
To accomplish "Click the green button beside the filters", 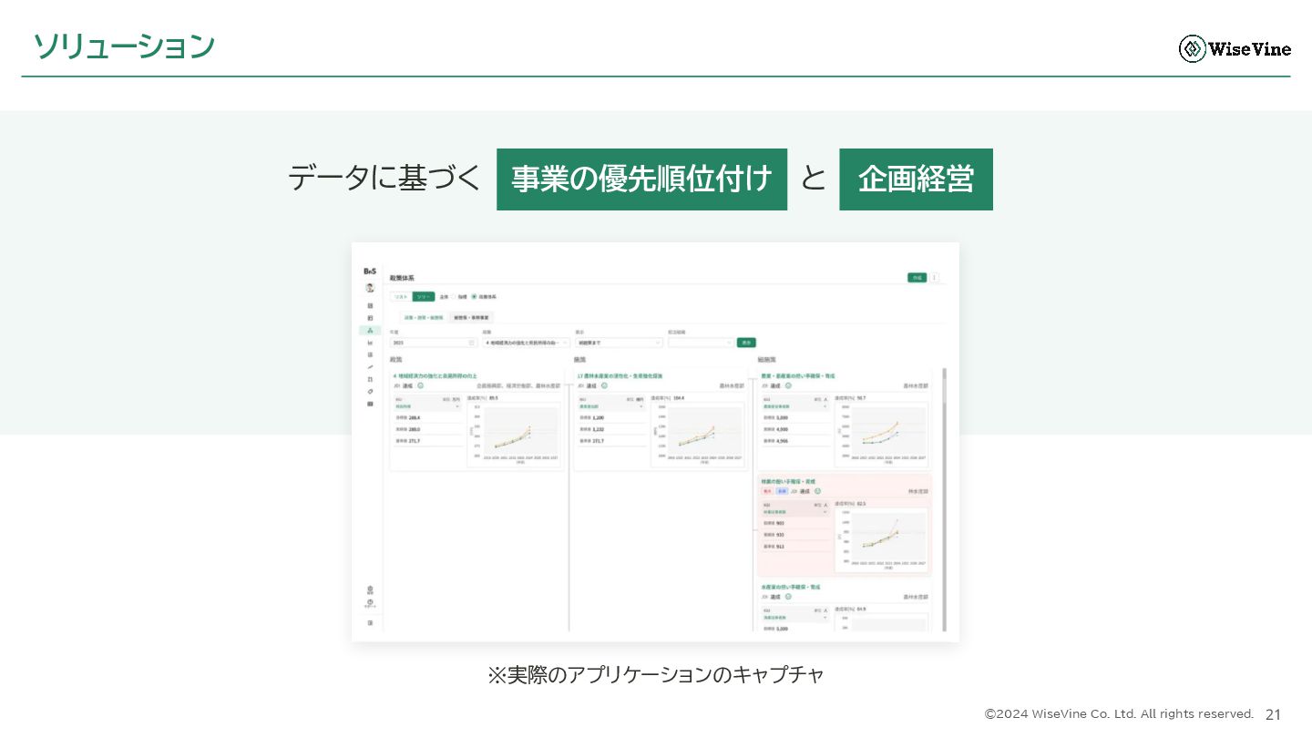I will click(x=746, y=343).
